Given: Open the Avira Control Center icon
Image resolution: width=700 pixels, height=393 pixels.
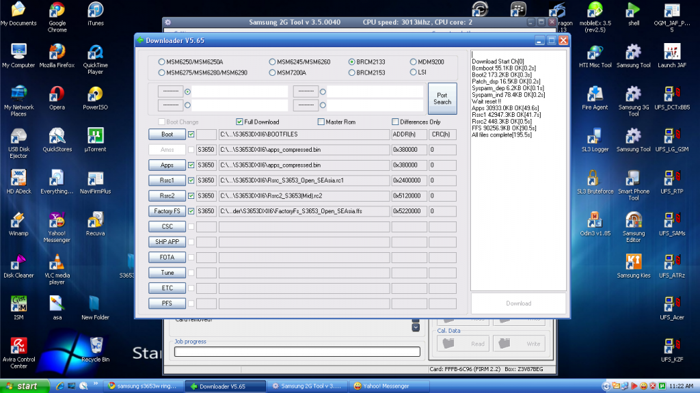Looking at the screenshot, I should [18, 353].
